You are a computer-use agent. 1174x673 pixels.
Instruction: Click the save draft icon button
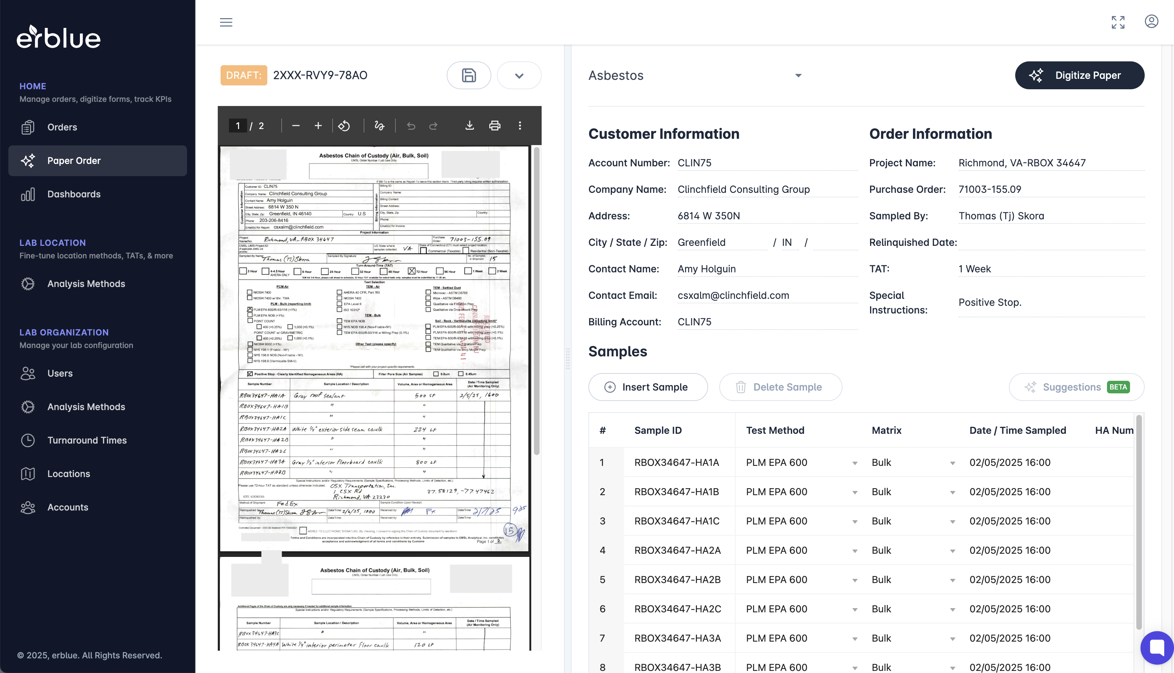[469, 75]
